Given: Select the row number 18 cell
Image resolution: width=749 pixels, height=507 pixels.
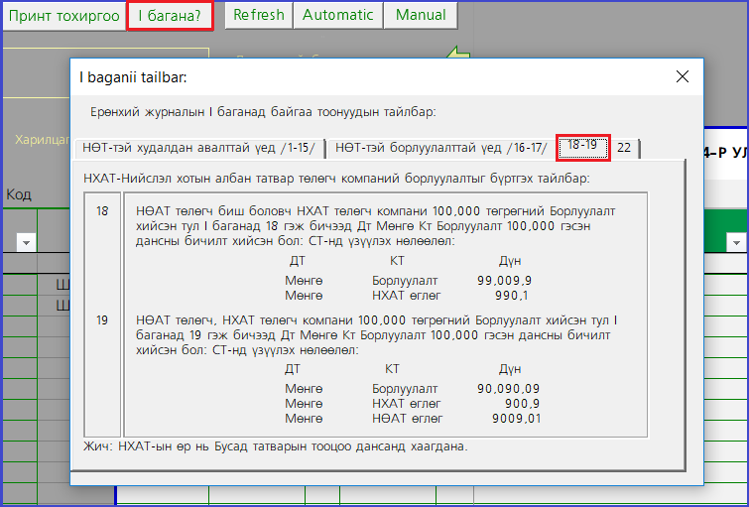Looking at the screenshot, I should [103, 211].
